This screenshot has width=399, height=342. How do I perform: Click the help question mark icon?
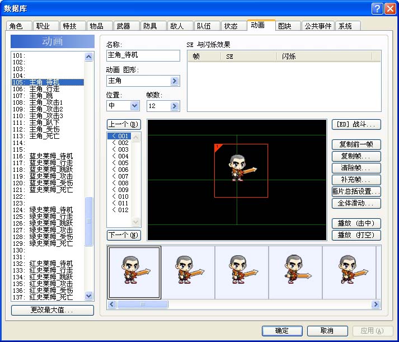pyautogui.click(x=377, y=8)
